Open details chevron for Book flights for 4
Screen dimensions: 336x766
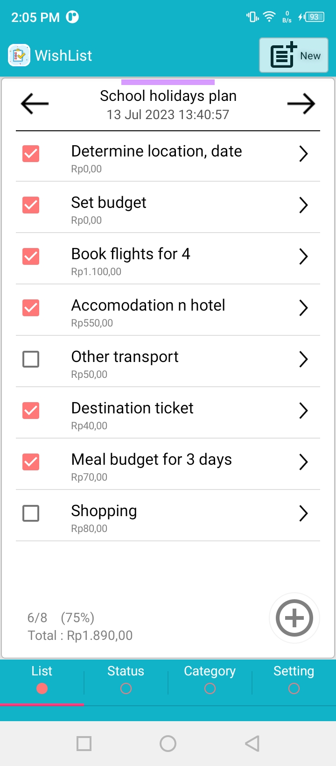[303, 256]
